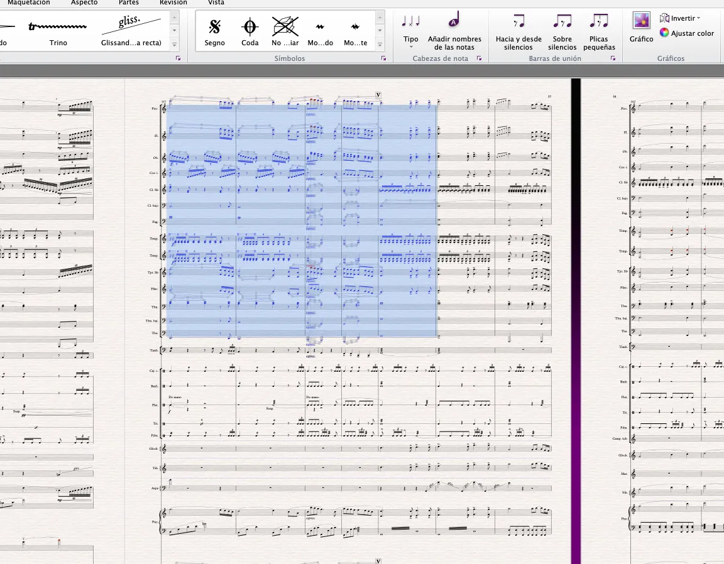Screen dimensions: 724x564
Task: Open the Revisión ribbon tab
Action: [173, 3]
